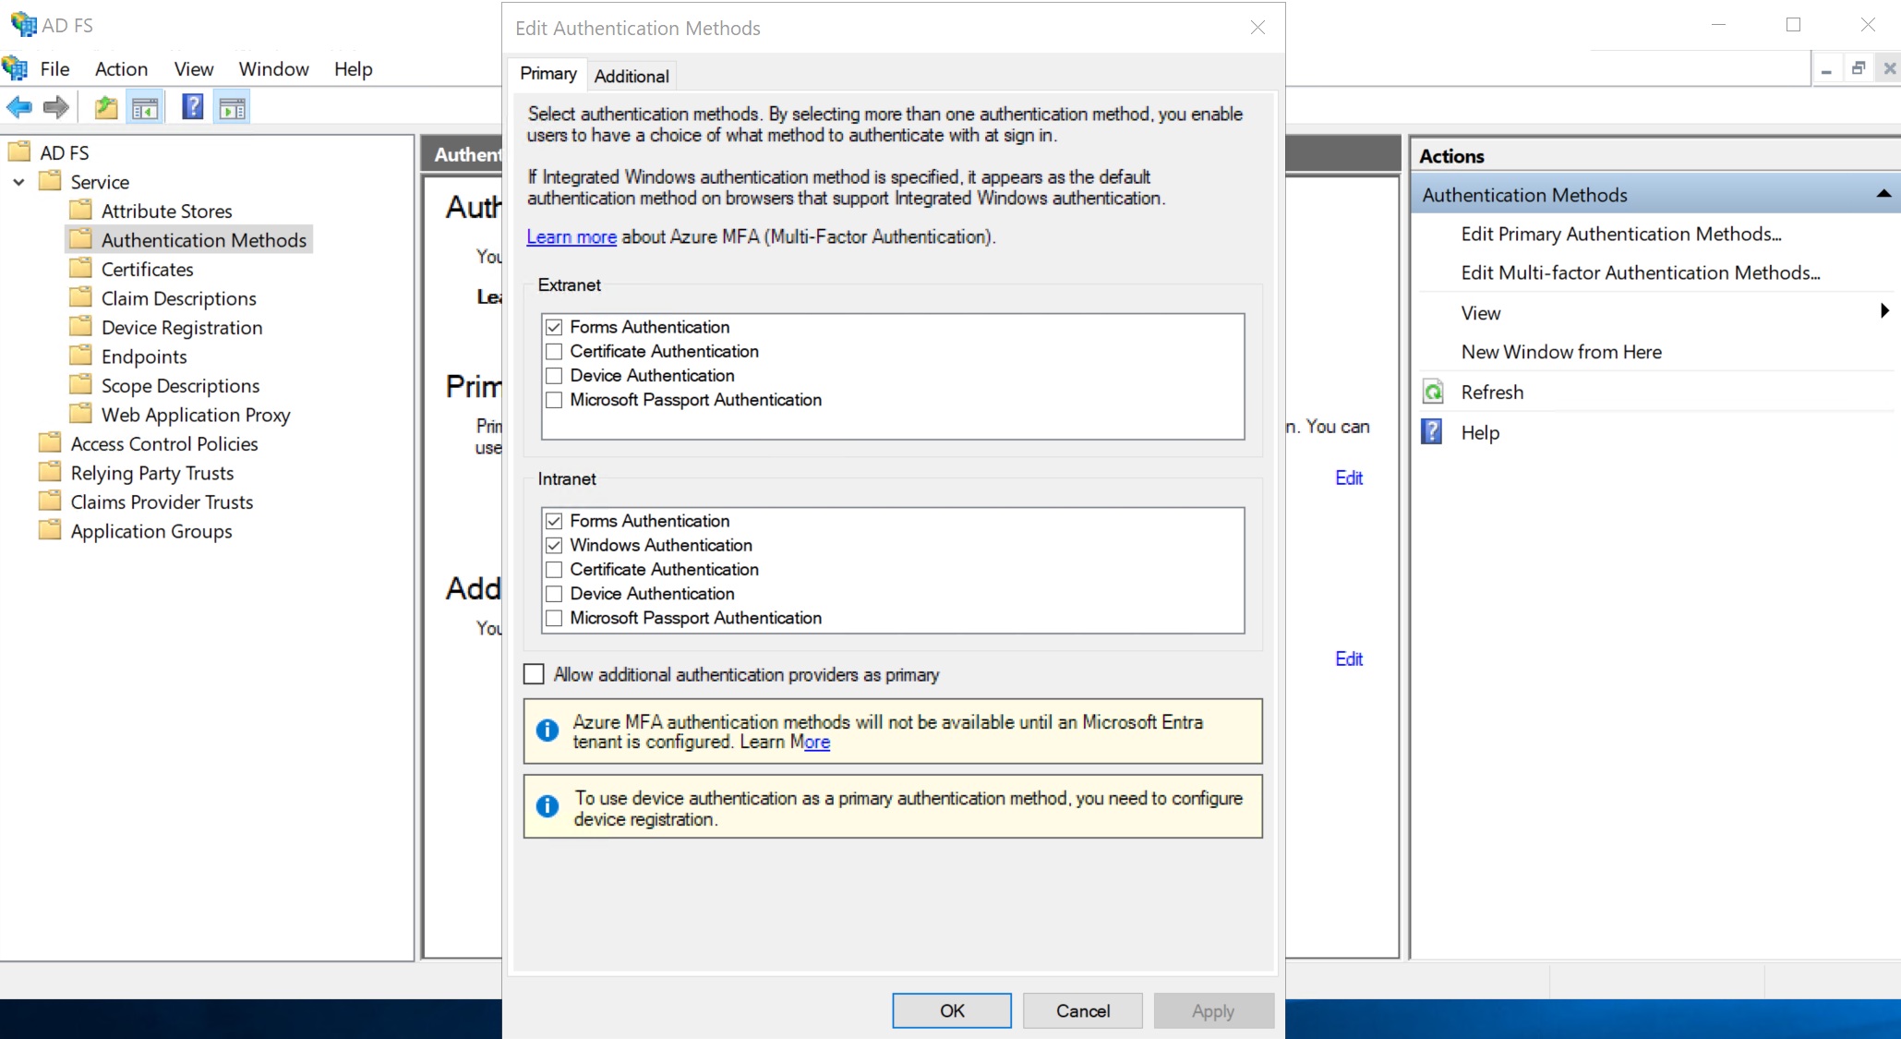
Task: Expand the View submenu arrow
Action: point(1884,311)
